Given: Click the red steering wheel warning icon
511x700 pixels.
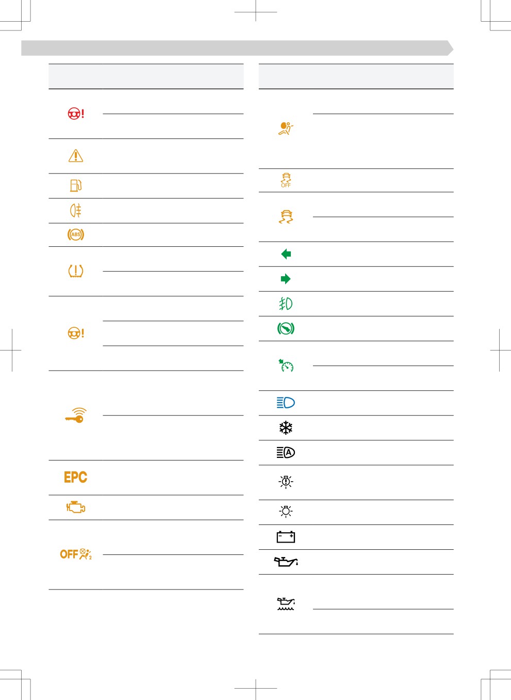Looking at the screenshot, I should pyautogui.click(x=76, y=114).
